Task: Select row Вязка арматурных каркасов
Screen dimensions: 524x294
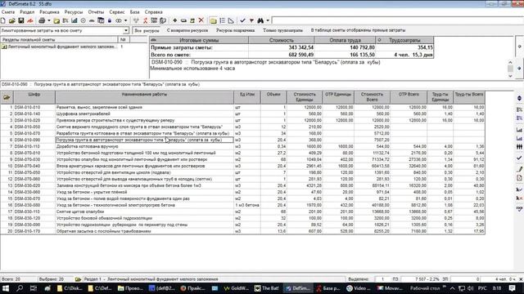Action: coord(242,166)
